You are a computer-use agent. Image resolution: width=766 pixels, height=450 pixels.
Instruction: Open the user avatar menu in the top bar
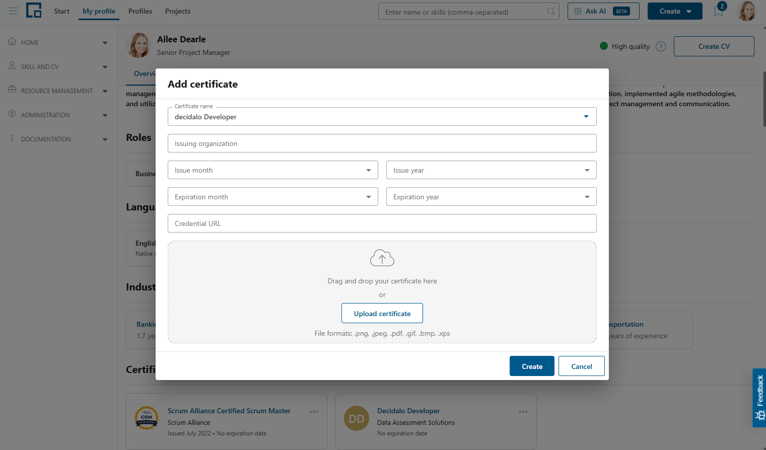[x=747, y=11]
